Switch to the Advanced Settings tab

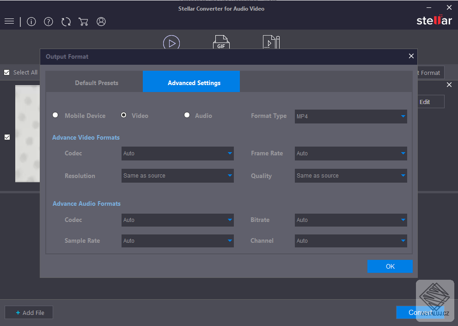(x=191, y=81)
